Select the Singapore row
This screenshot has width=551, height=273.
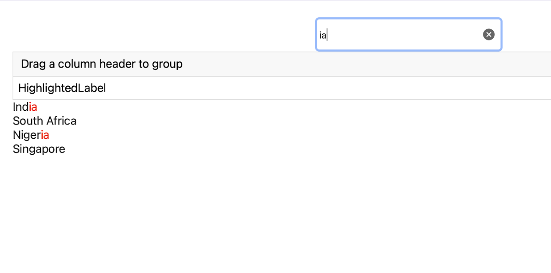coord(39,149)
